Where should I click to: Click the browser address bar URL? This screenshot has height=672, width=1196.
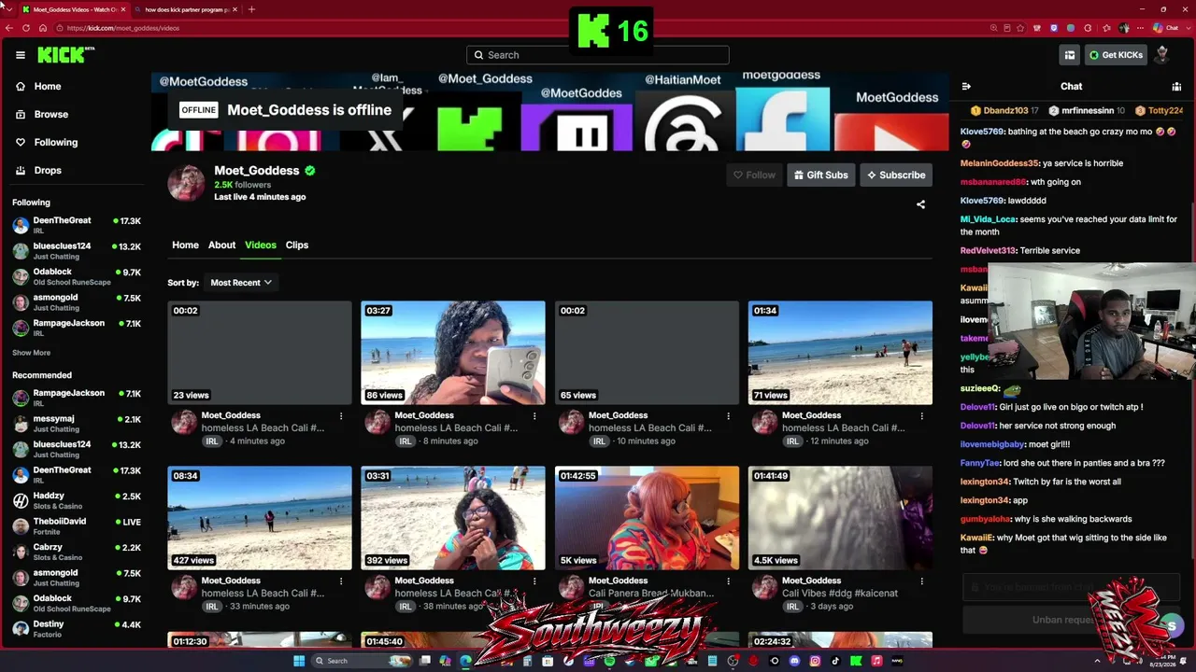tap(123, 28)
